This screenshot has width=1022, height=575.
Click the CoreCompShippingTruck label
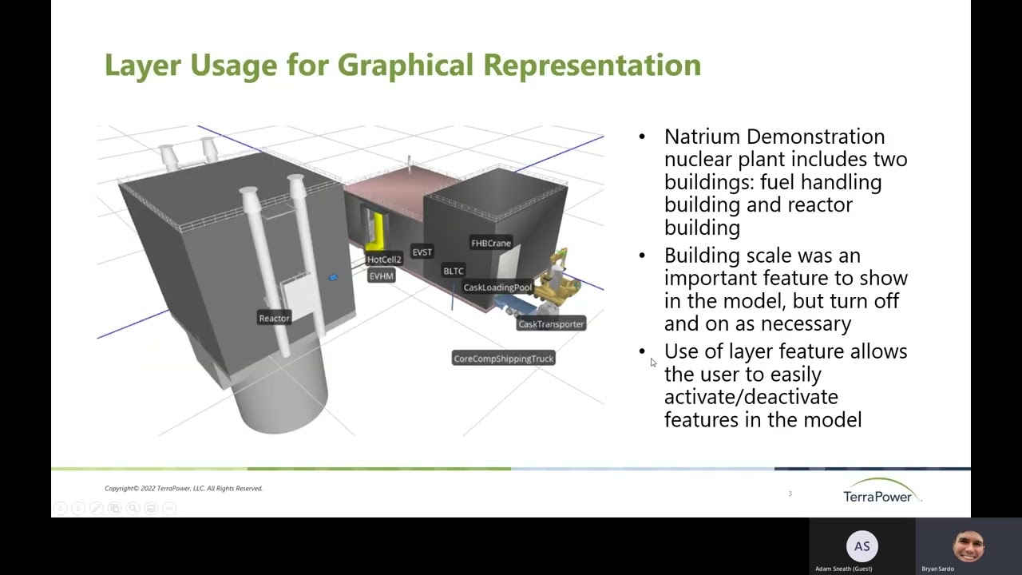[x=504, y=359]
